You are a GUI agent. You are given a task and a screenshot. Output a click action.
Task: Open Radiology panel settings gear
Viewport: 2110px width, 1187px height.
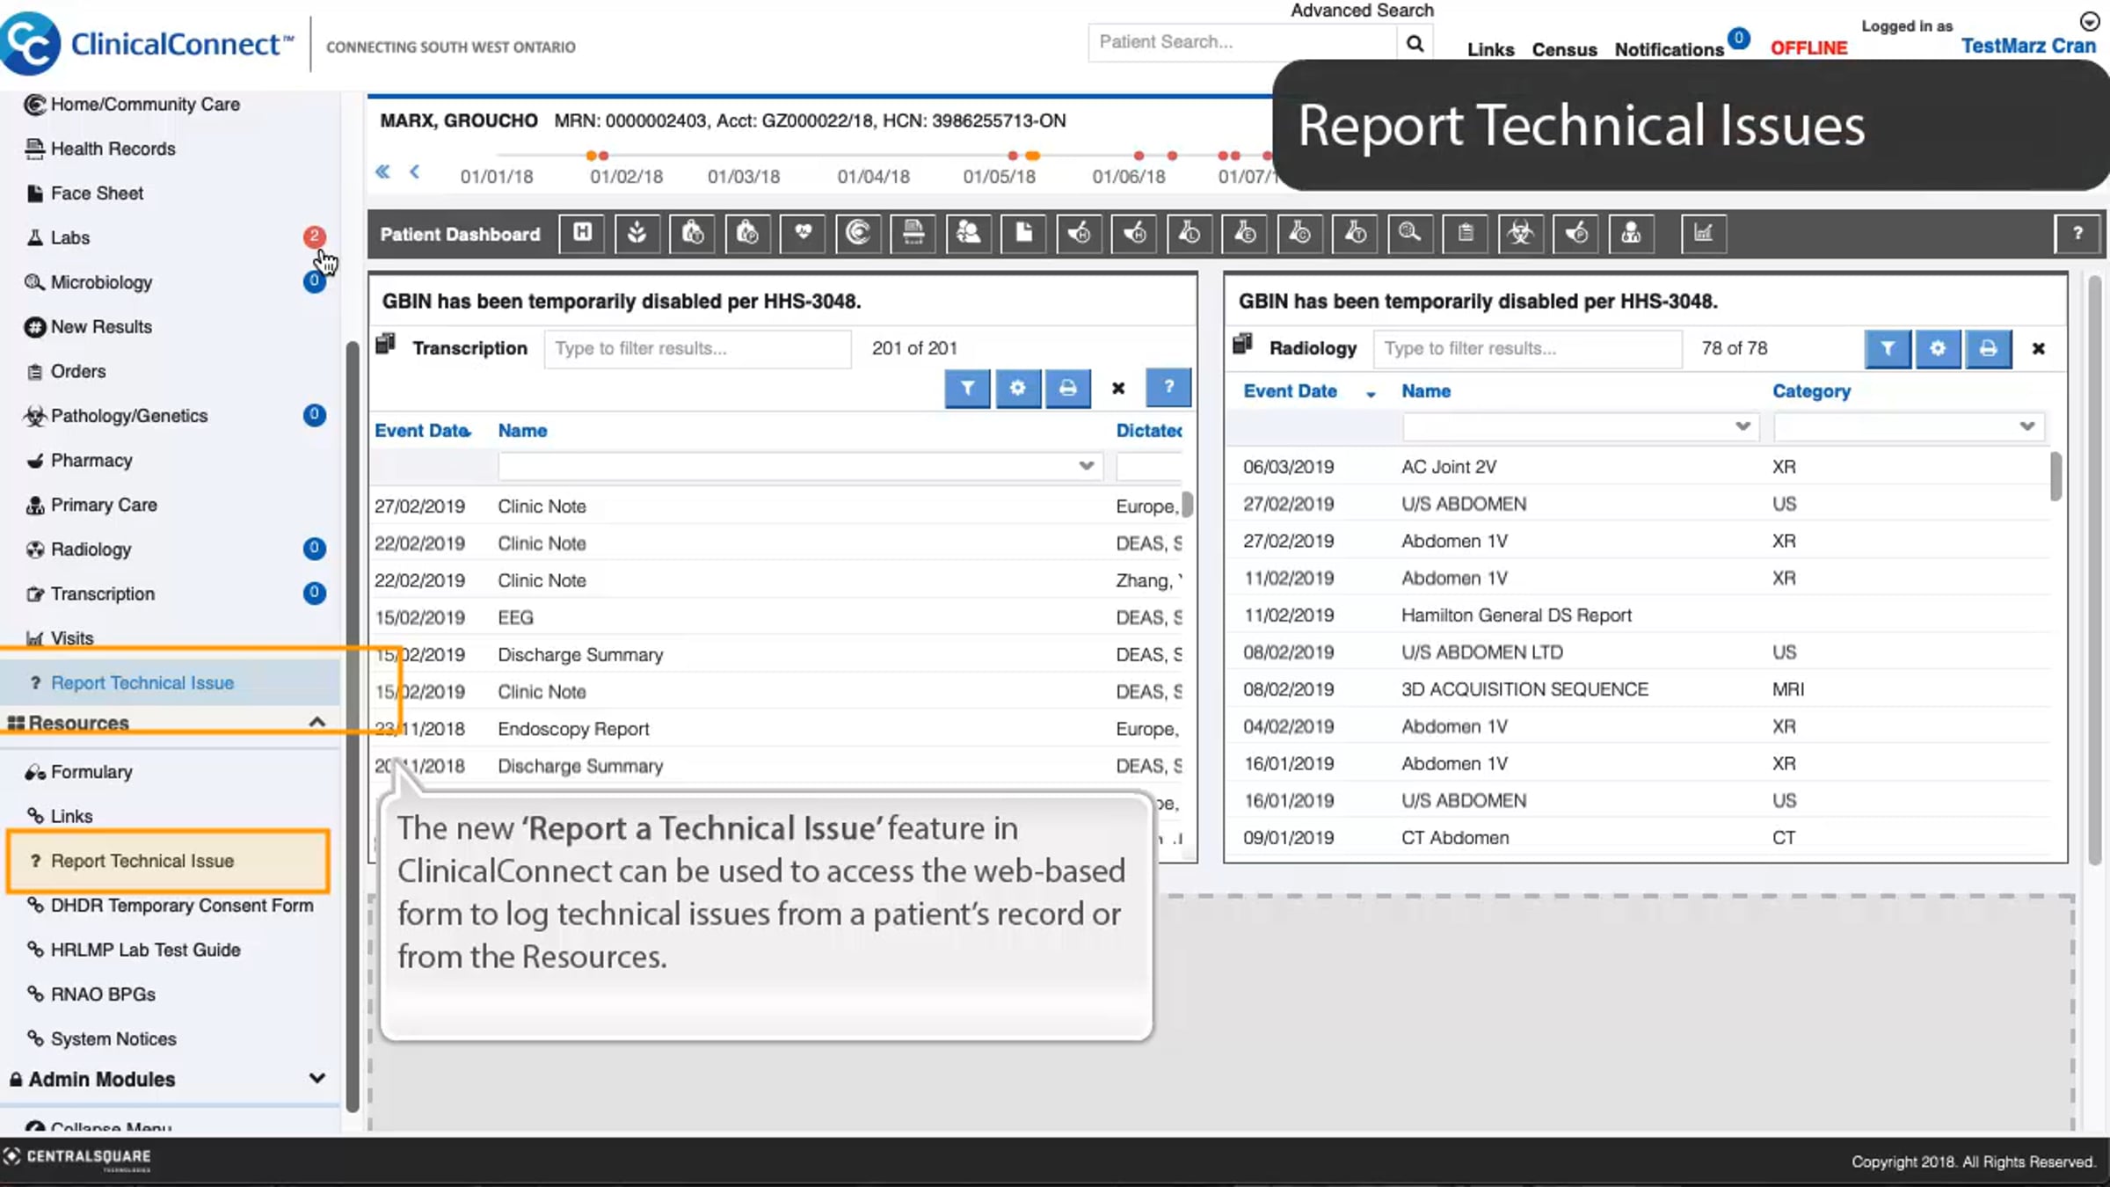click(x=1938, y=348)
